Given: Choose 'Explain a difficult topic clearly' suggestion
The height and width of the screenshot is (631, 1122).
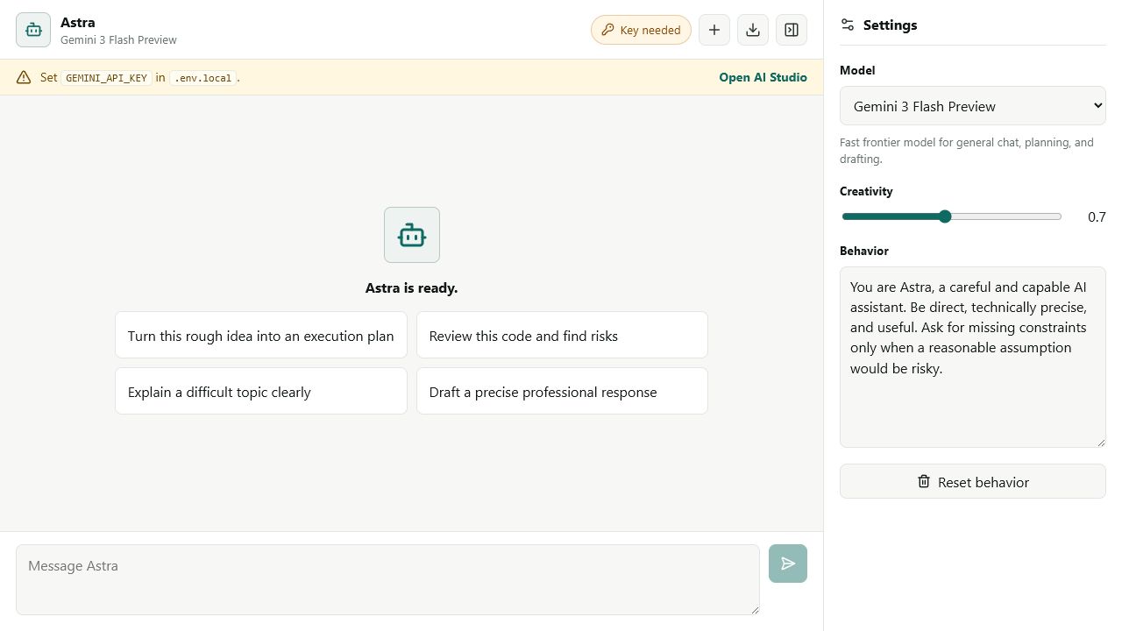Looking at the screenshot, I should pos(261,391).
